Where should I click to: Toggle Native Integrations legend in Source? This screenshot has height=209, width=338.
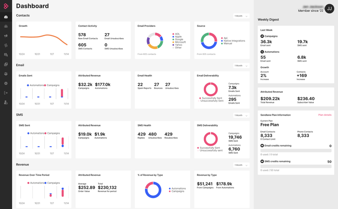(233, 41)
